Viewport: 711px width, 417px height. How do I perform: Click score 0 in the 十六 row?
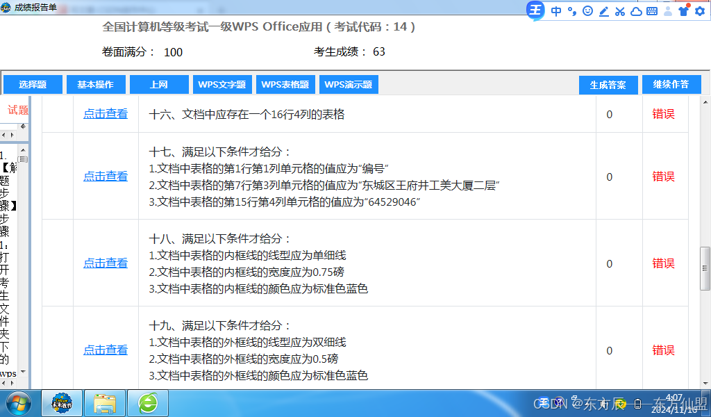click(610, 115)
